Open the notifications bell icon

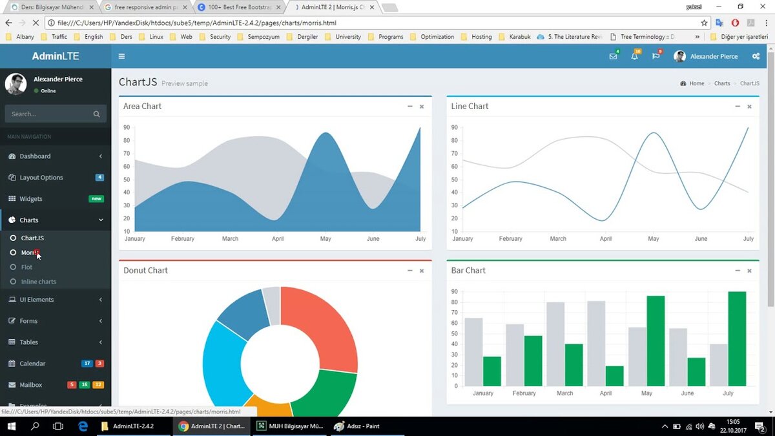point(634,56)
